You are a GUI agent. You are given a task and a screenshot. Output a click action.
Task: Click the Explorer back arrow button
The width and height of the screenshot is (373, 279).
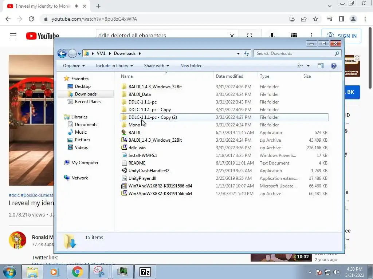pyautogui.click(x=62, y=53)
